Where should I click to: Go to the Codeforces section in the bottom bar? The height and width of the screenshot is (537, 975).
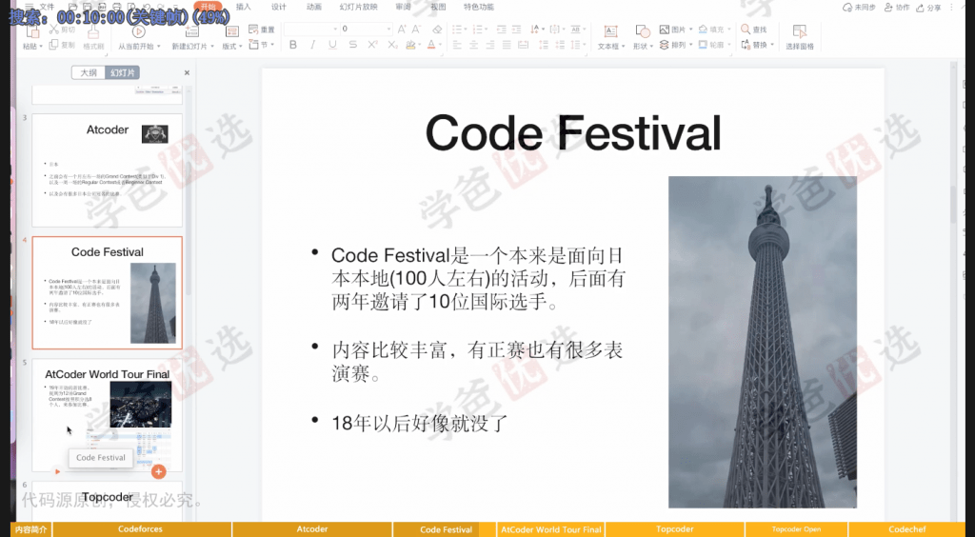142,529
